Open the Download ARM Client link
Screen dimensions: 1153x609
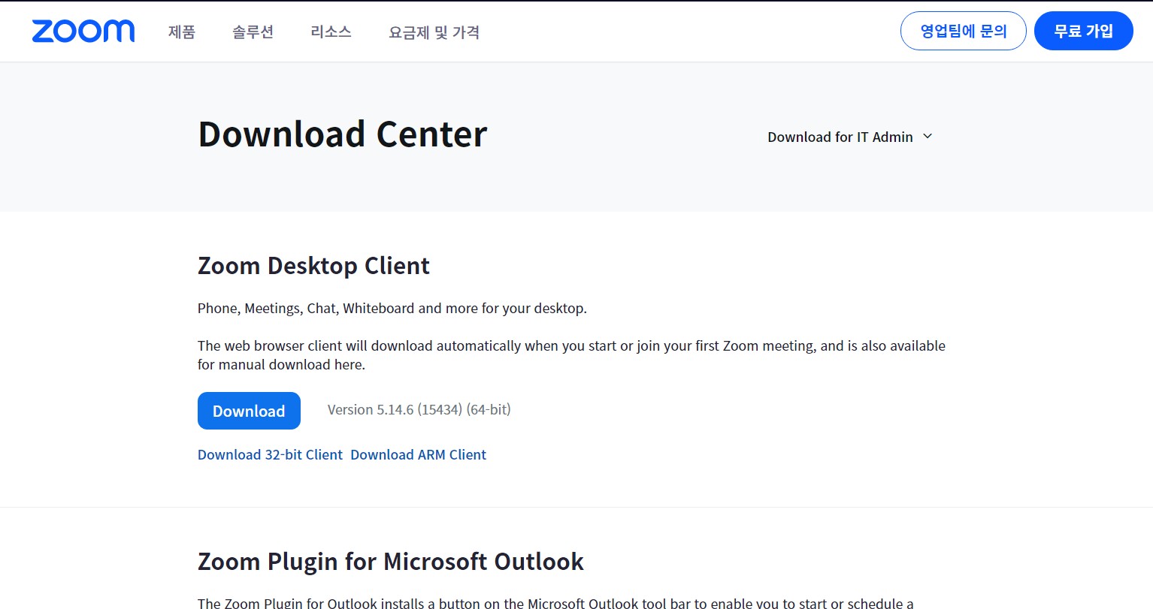tap(419, 454)
